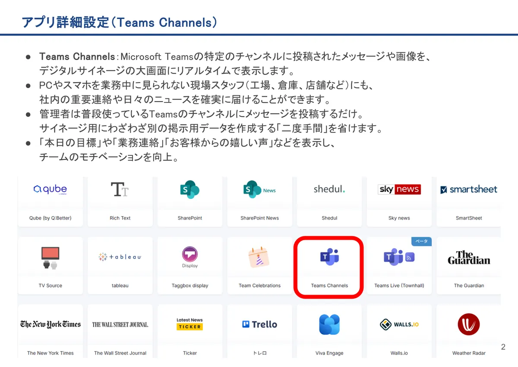Select the Sky news logo

399,189
